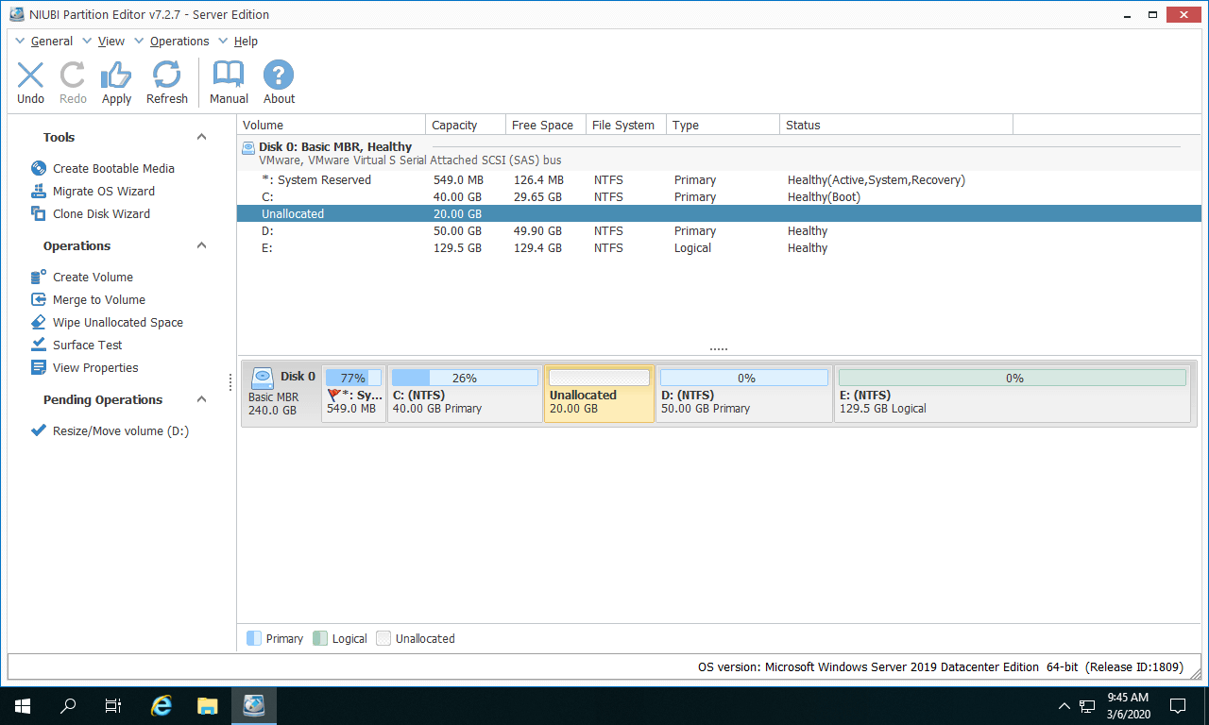Viewport: 1209px width, 725px height.
Task: Open the About question mark icon
Action: (x=279, y=76)
